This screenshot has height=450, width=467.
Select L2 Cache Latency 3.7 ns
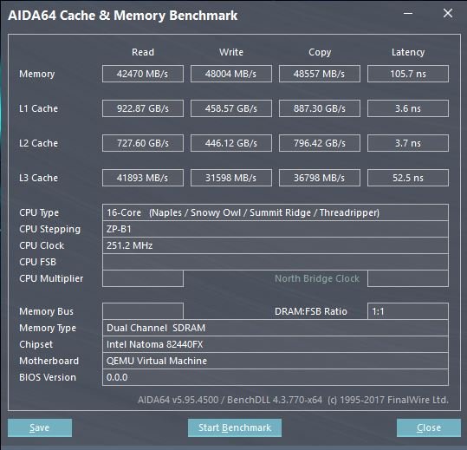pyautogui.click(x=408, y=143)
